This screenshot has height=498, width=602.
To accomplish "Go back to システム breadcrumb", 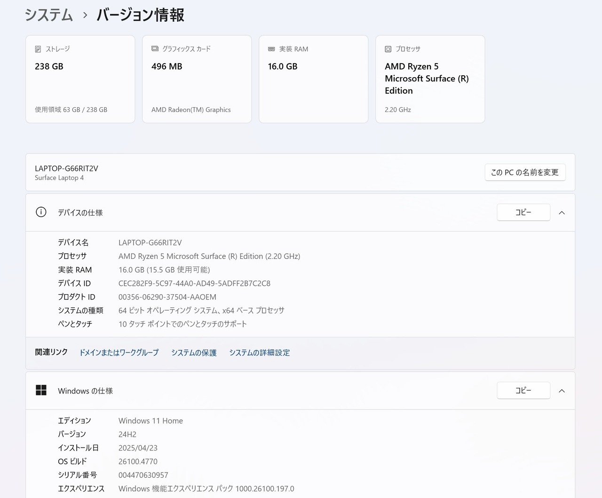I will click(x=49, y=15).
